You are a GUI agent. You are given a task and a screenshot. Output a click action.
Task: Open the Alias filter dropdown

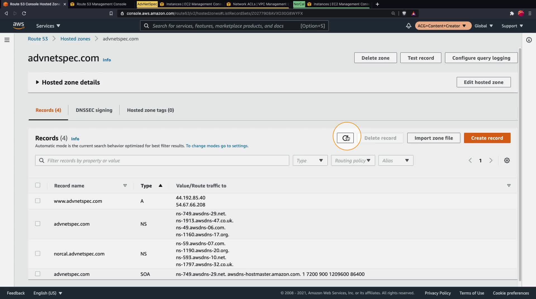tap(396, 160)
